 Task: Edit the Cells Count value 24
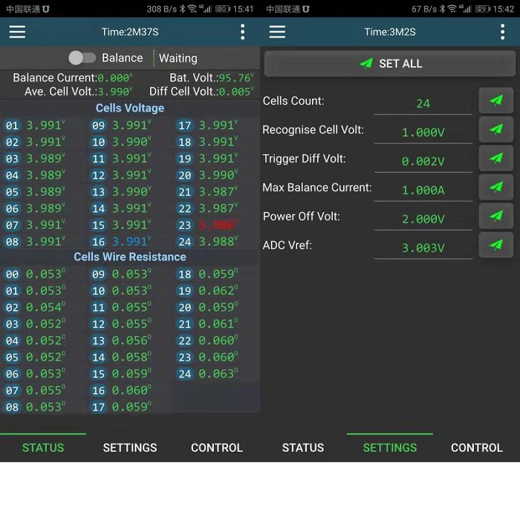point(423,103)
